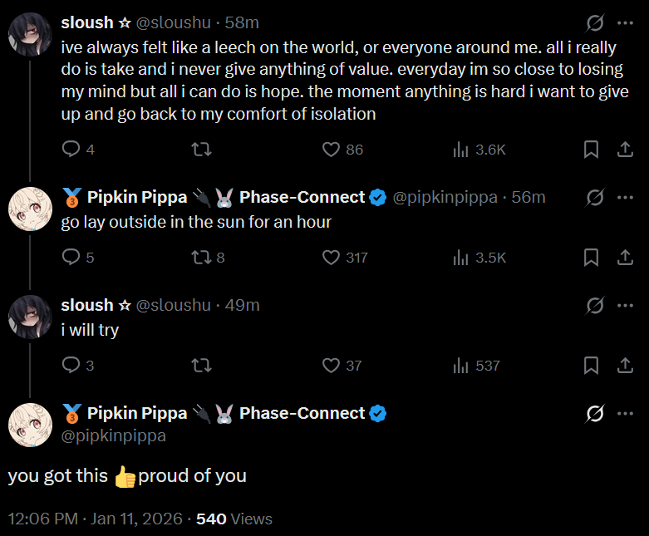
Task: Like Pippa's tweet with 317 likes
Action: 332,258
